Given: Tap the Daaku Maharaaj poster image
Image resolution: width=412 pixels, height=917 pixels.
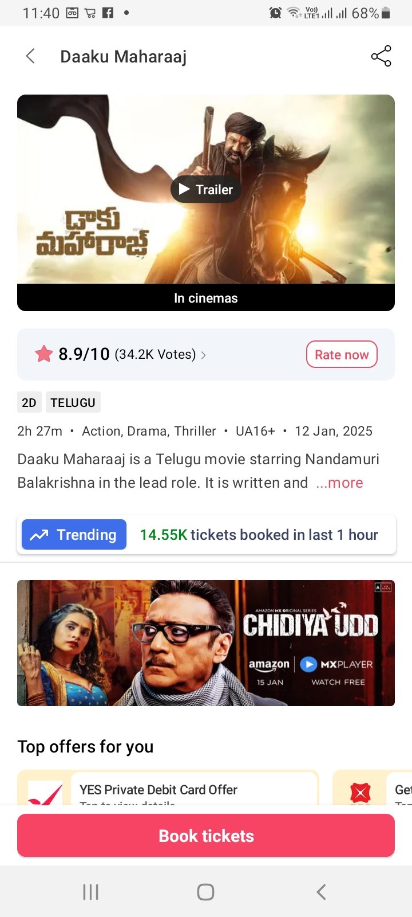Looking at the screenshot, I should tap(206, 189).
